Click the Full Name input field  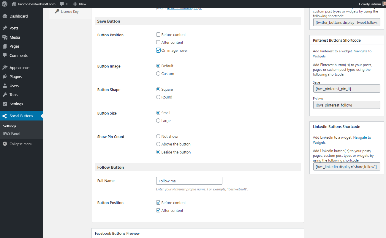pos(189,181)
